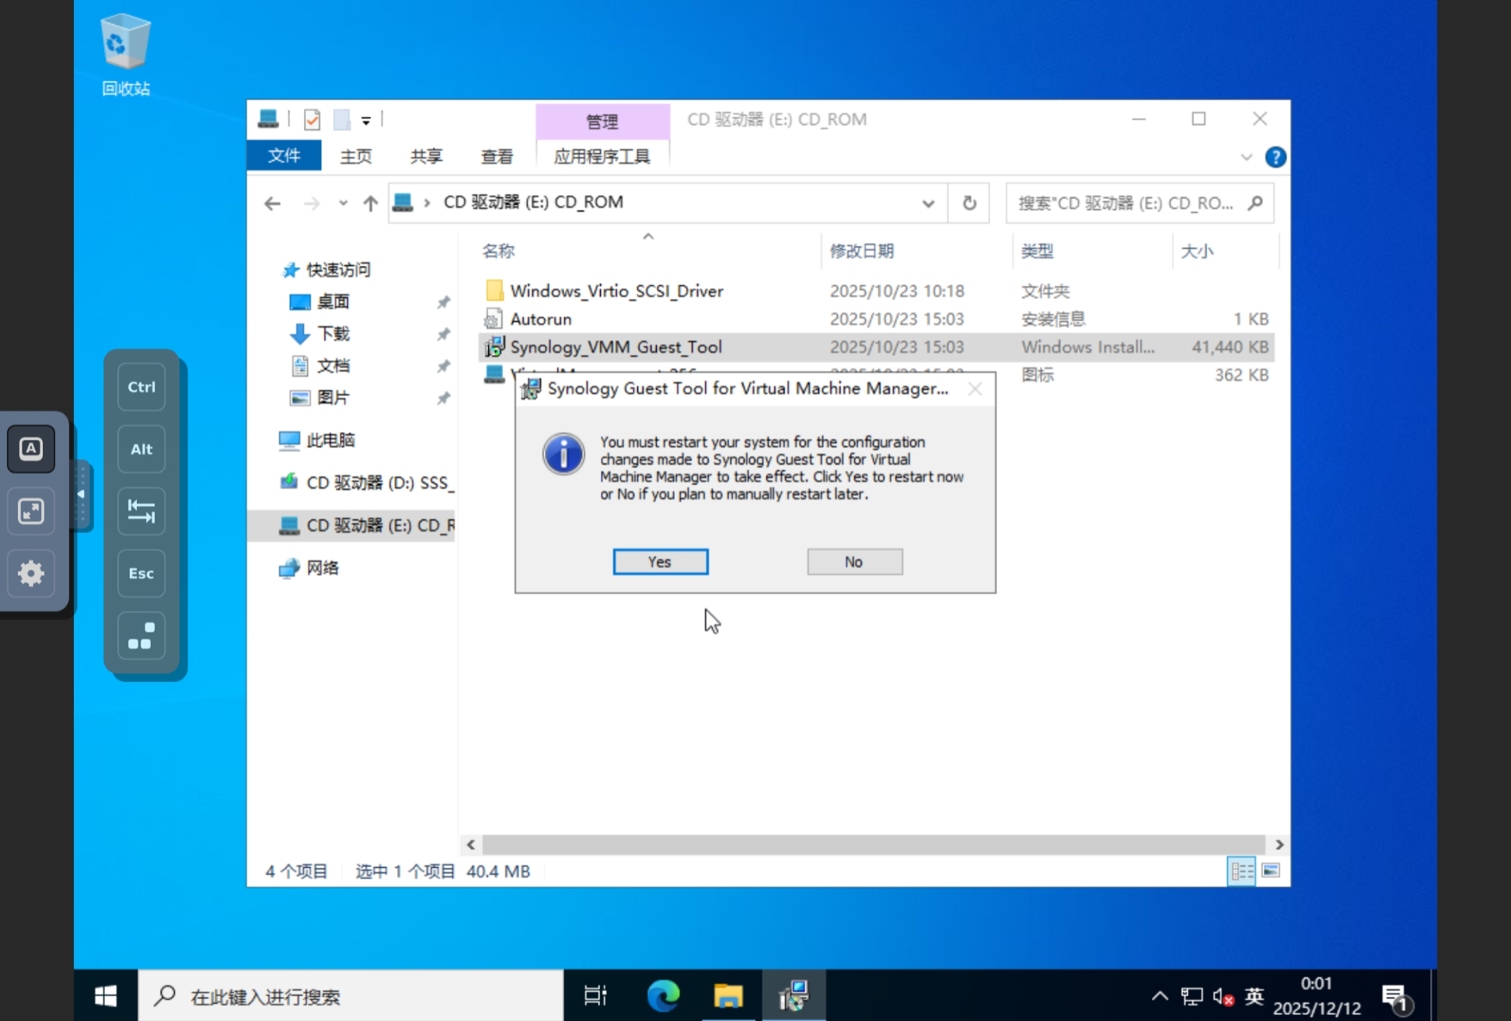
Task: Click the CD_ROM search box
Action: click(x=1127, y=204)
